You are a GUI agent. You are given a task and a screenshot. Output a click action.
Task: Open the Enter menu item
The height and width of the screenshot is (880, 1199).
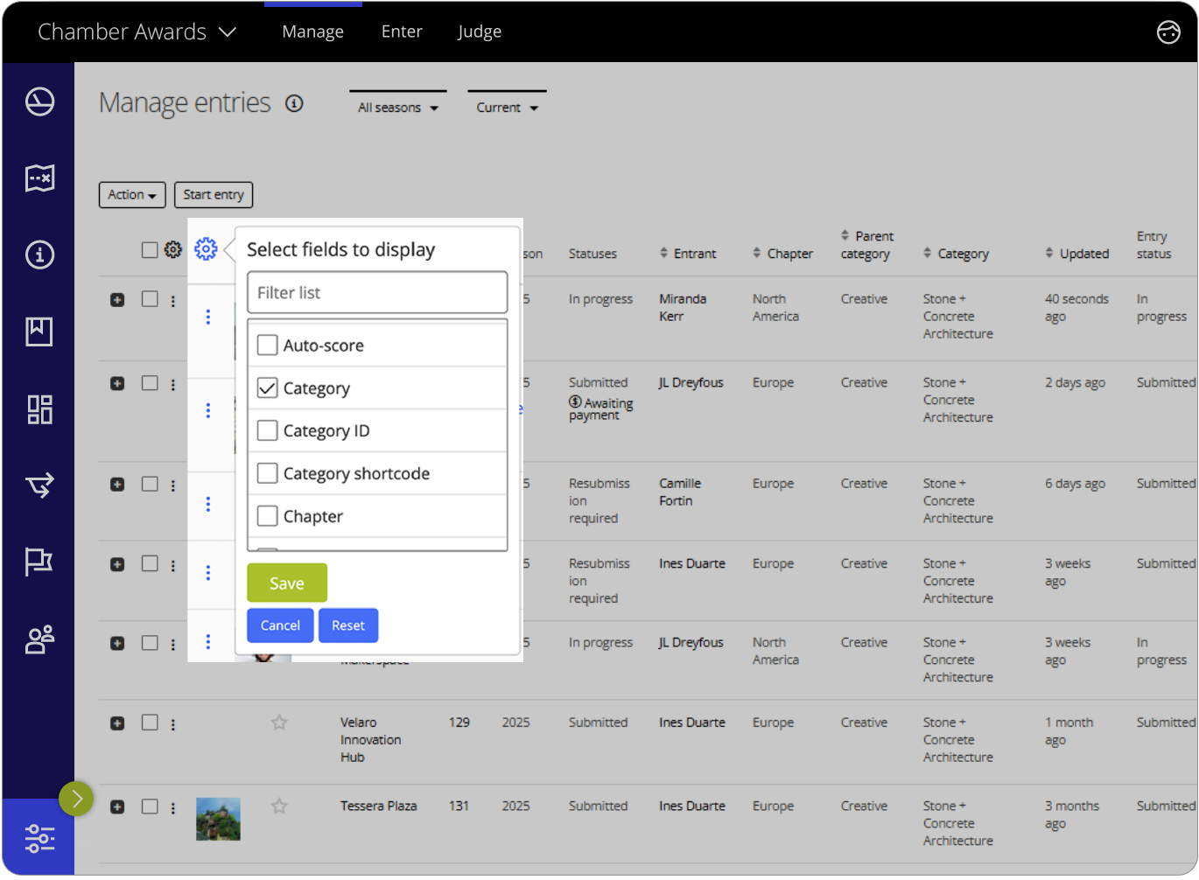(402, 31)
